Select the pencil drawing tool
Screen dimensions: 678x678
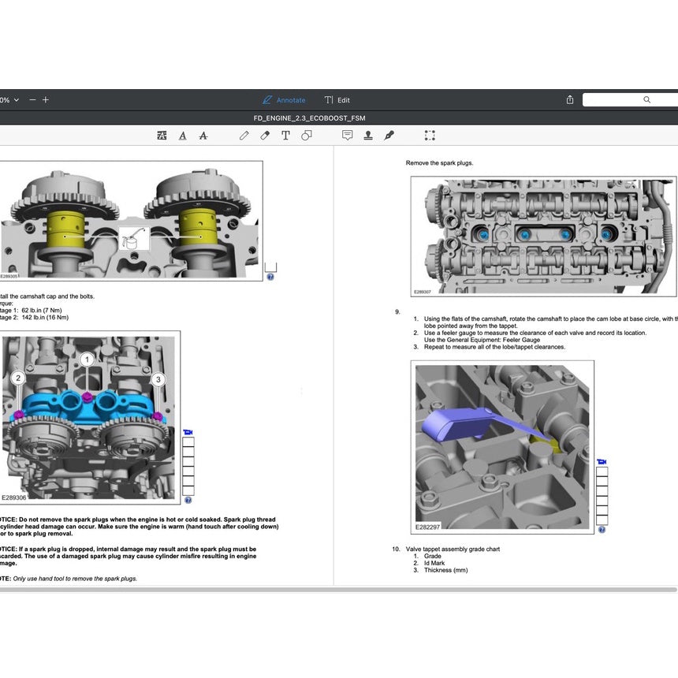[x=244, y=135]
